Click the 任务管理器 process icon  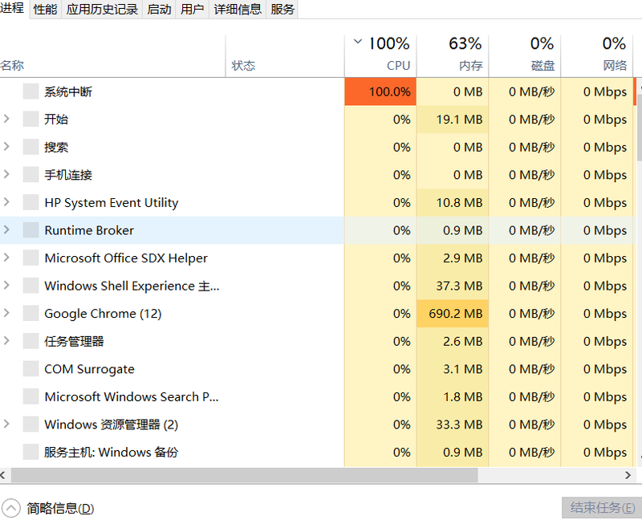30,341
